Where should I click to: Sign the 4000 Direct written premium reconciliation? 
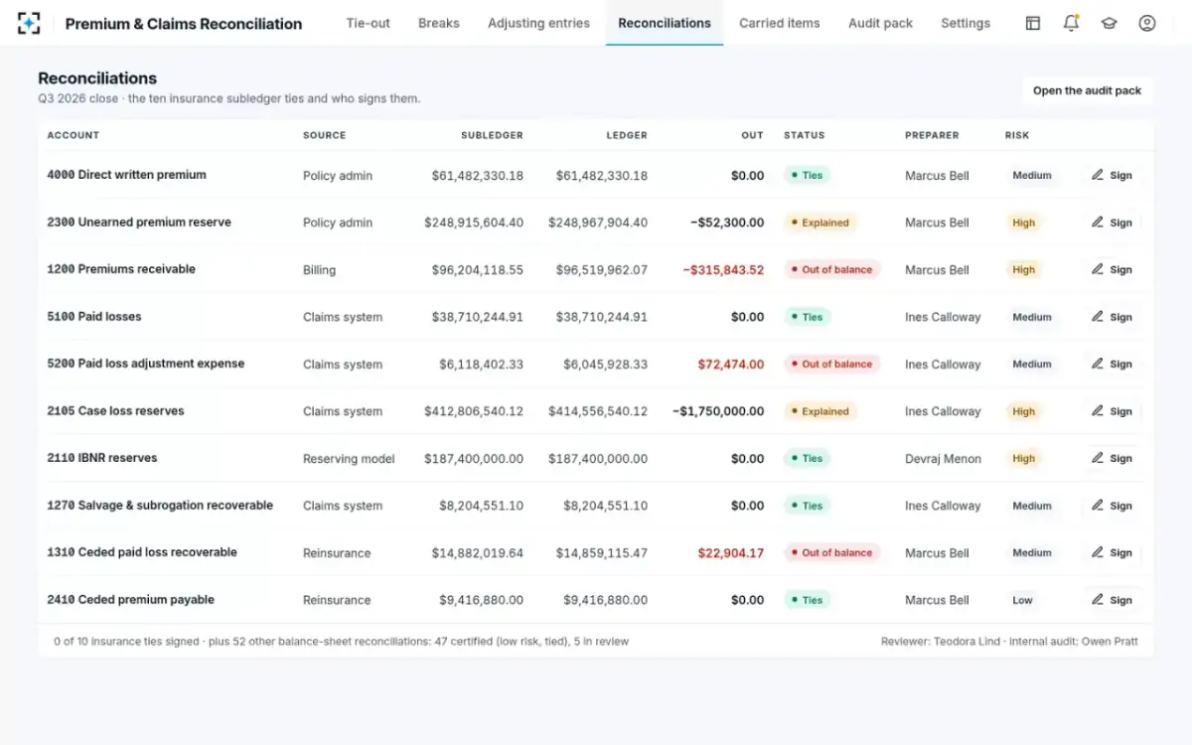click(x=1112, y=176)
